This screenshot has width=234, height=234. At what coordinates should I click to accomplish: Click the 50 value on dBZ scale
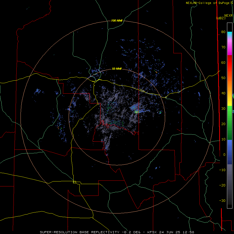pyautogui.click(x=223, y=78)
